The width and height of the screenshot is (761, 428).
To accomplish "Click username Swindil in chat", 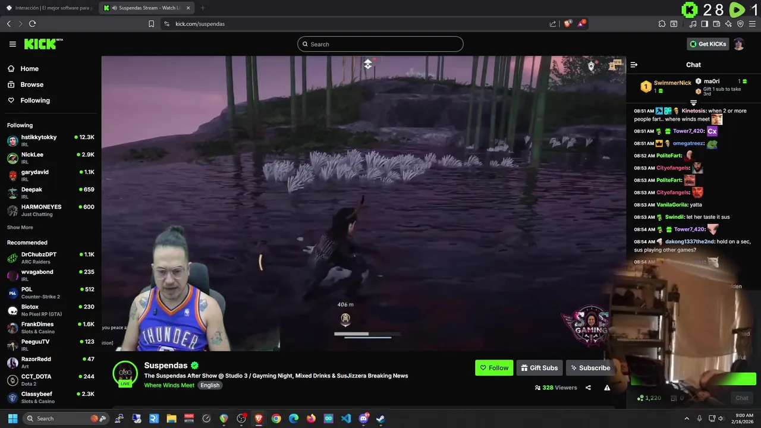I will click(x=674, y=217).
